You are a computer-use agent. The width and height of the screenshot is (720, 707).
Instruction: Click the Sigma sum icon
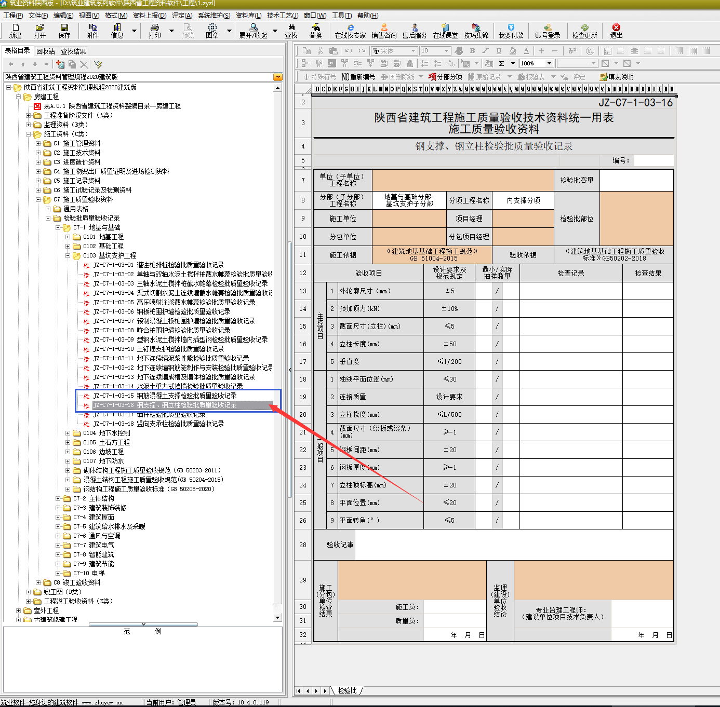501,63
